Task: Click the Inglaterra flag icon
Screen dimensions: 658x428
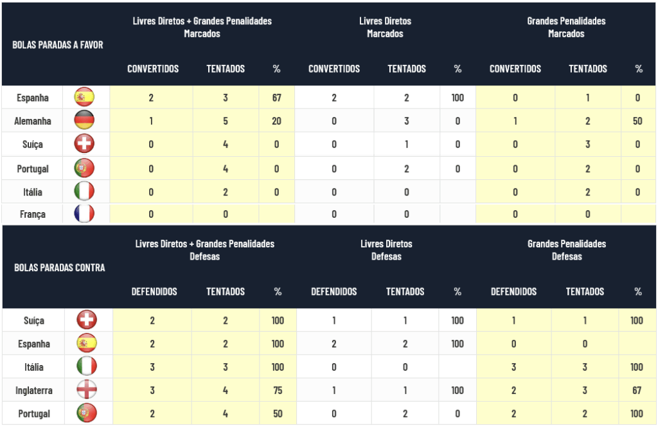Action: click(x=86, y=390)
